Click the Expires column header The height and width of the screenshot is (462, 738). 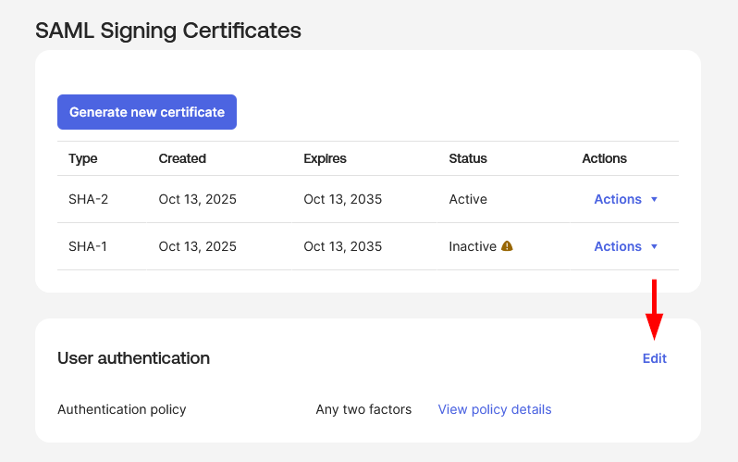pyautogui.click(x=325, y=158)
